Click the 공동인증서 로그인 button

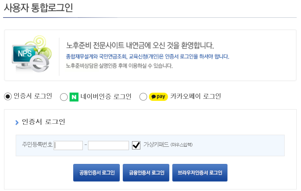point(96,173)
